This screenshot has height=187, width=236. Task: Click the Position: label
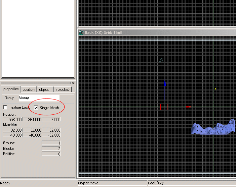[10, 114]
